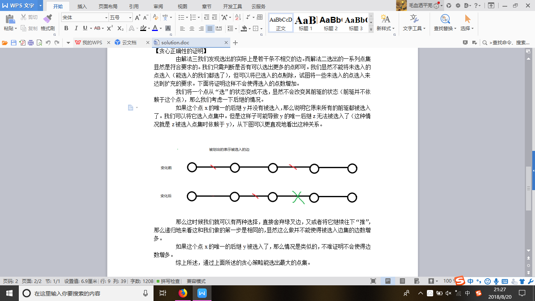Center align the paragraph
Screen dimensions: 535x301
coord(192,29)
